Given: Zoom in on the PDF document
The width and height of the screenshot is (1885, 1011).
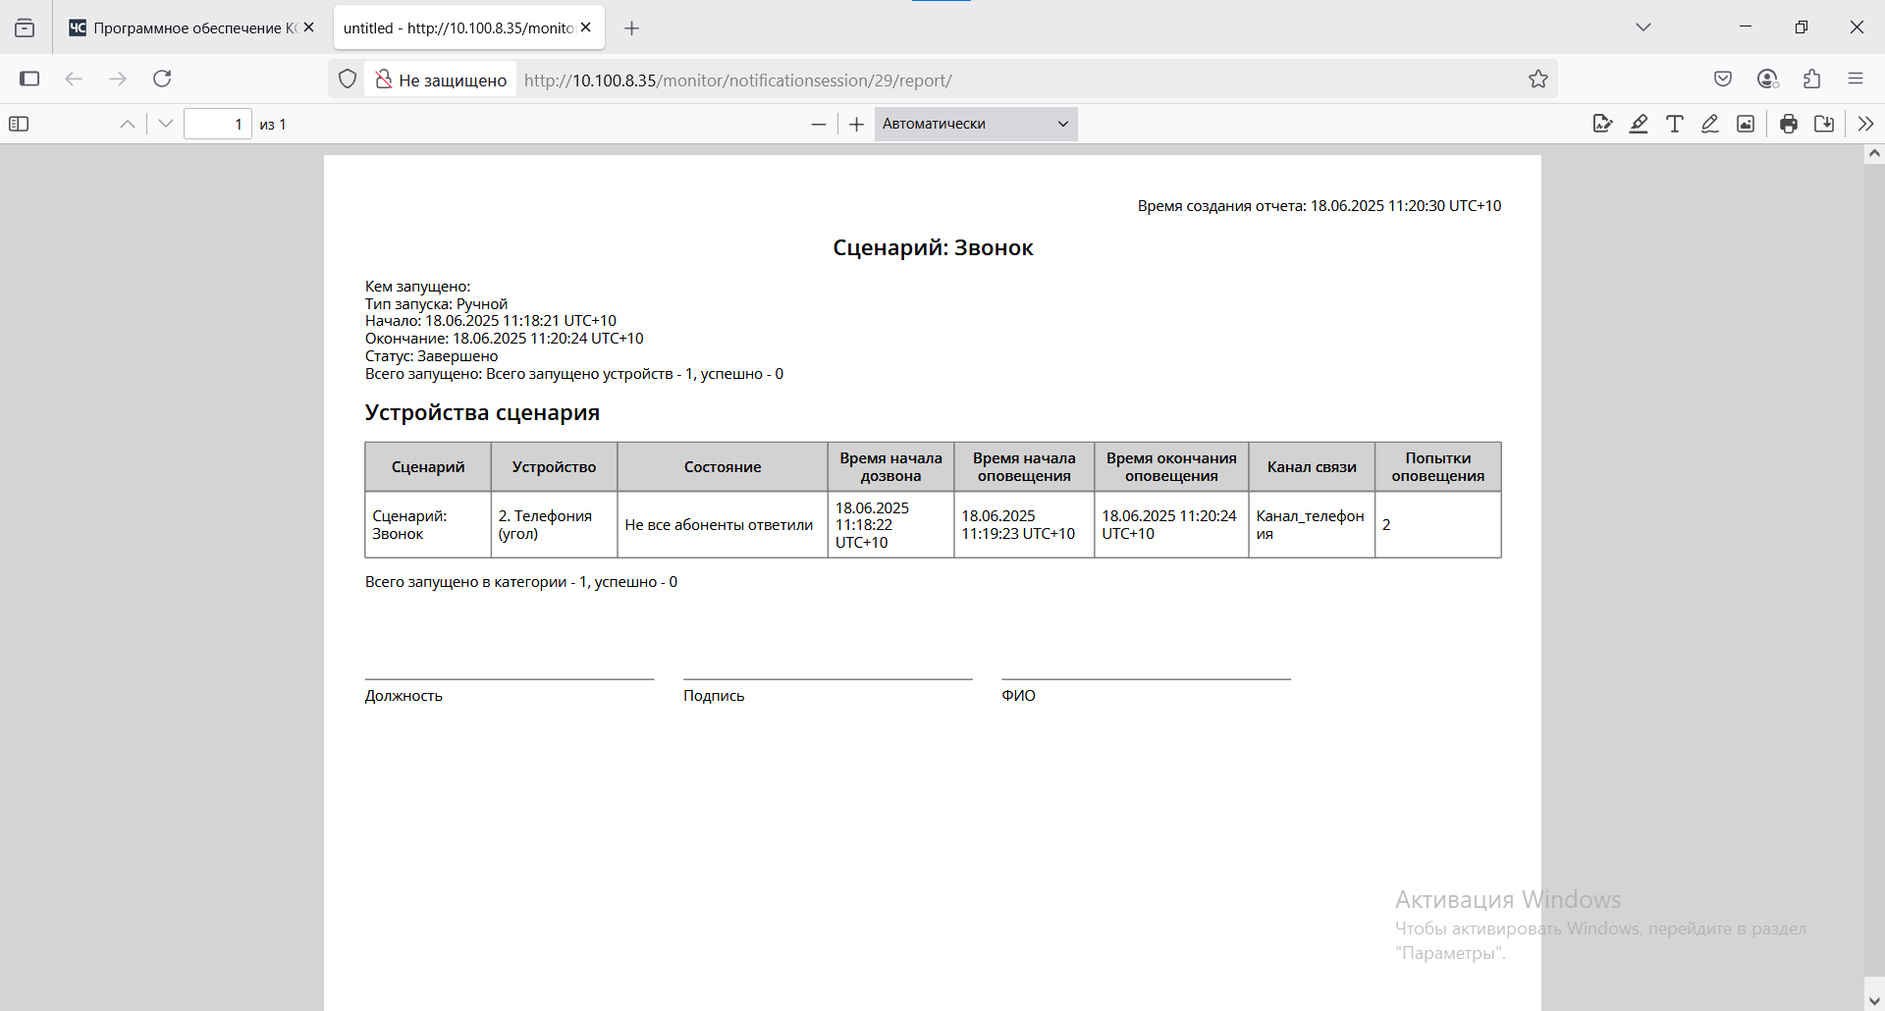Looking at the screenshot, I should [856, 124].
